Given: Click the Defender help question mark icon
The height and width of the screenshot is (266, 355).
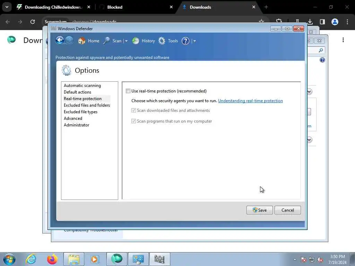Looking at the screenshot, I should (185, 41).
